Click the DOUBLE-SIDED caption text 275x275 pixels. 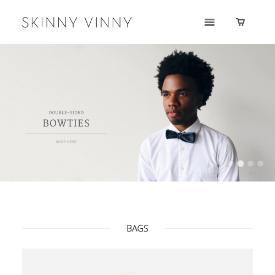coord(66,113)
